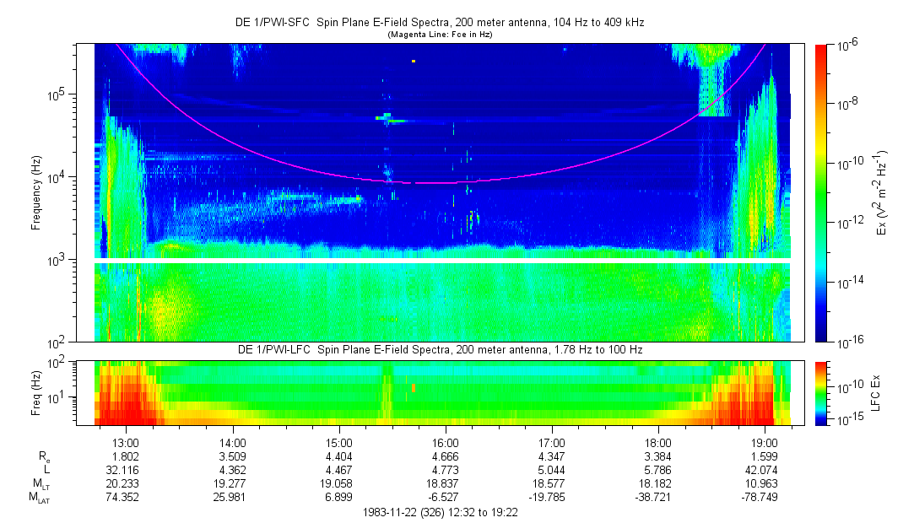The image size is (914, 523).
Task: Click the Ex (V² m⁻² Hz⁻¹) colorbar label
Action: (x=883, y=192)
